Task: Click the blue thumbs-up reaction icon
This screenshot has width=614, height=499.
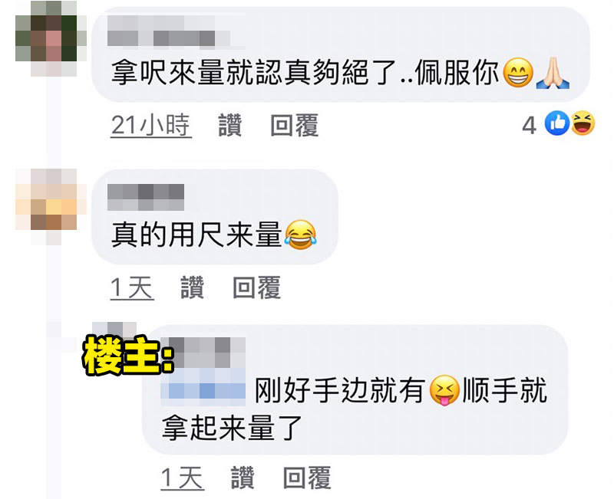Action: pyautogui.click(x=557, y=123)
